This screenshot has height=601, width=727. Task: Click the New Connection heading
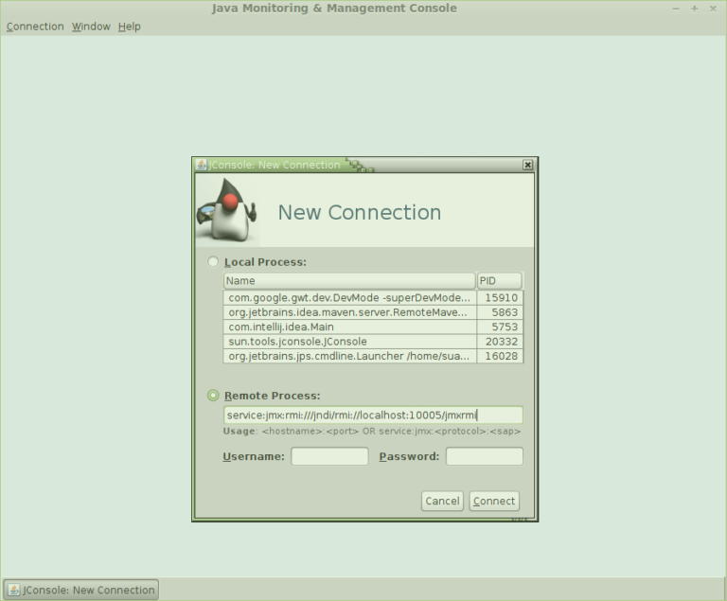click(360, 212)
